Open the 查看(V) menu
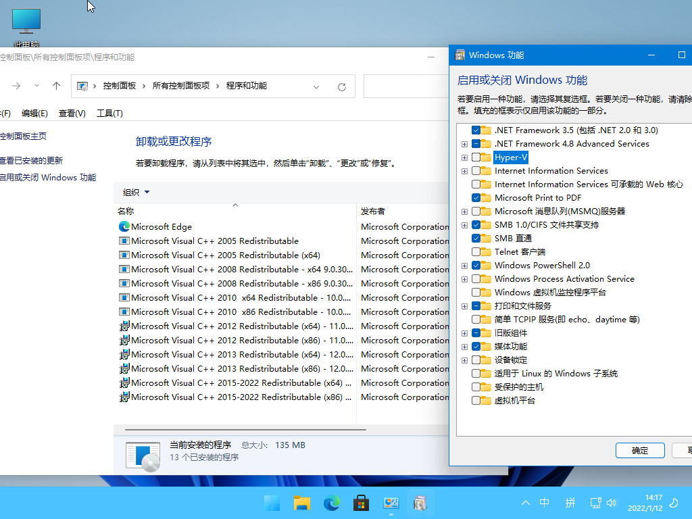692x519 pixels. [72, 114]
